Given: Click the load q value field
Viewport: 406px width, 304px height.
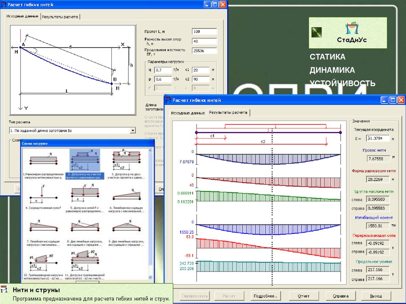Looking at the screenshot, I should click(x=162, y=70).
